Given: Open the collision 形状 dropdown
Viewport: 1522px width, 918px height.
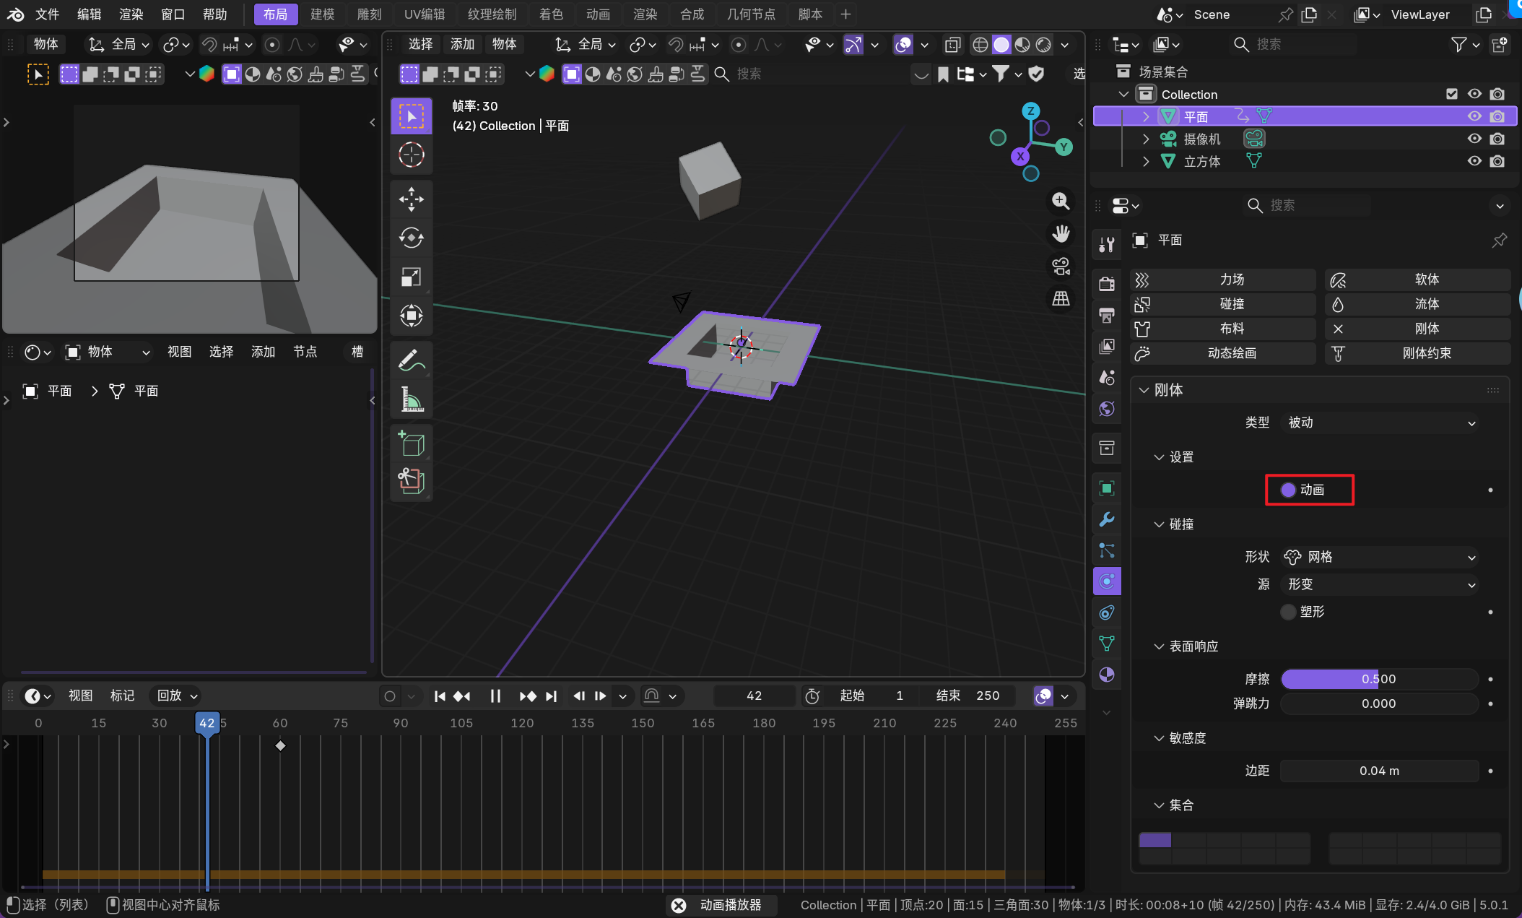Looking at the screenshot, I should [1380, 557].
